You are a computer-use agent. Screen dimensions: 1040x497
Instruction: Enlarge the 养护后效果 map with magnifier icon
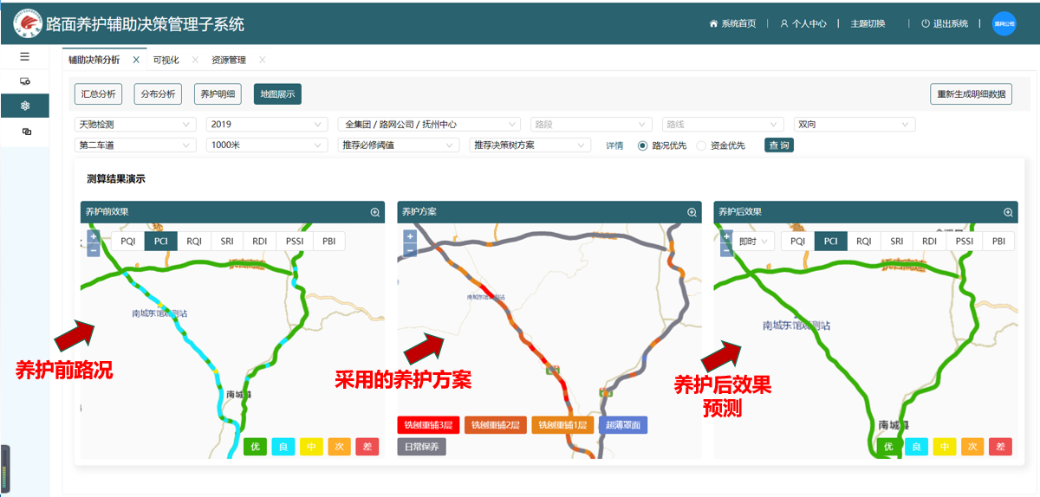tap(1008, 212)
